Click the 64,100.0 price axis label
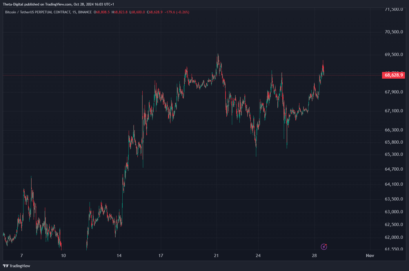409x271 pixels. 394,184
